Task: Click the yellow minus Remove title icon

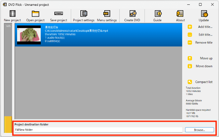Action: point(190,43)
